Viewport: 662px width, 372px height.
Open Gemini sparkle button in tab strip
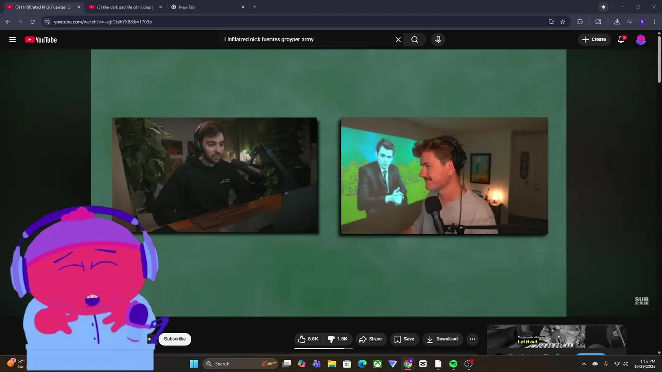[603, 7]
